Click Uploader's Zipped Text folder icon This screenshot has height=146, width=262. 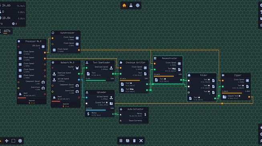(111, 103)
